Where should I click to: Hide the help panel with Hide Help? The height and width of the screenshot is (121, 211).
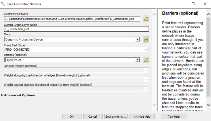coord(142,116)
